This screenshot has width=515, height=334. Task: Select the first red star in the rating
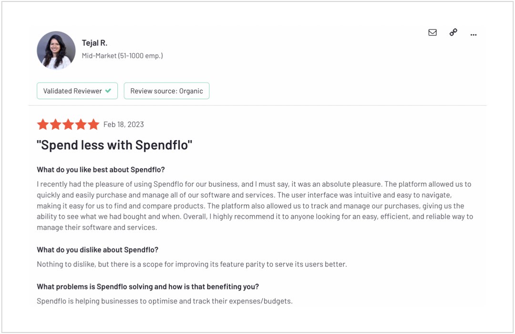tap(43, 124)
